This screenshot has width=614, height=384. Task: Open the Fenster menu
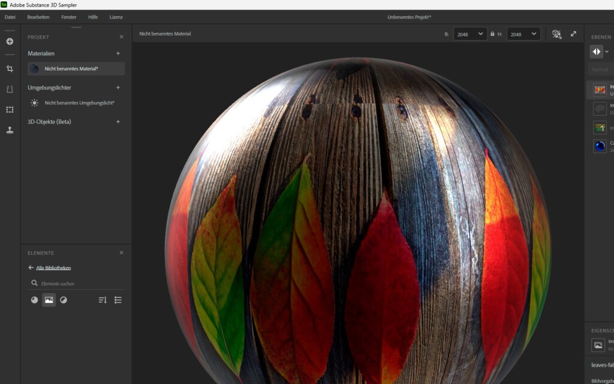click(69, 17)
